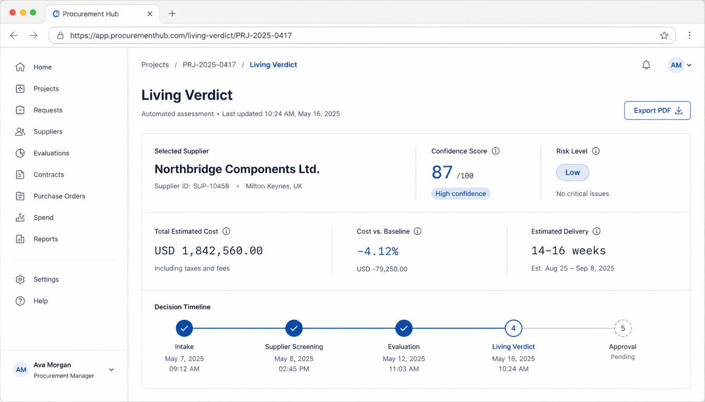Click info icon beside Total Estimated Cost
Viewport: 705px width, 402px height.
[x=226, y=231]
